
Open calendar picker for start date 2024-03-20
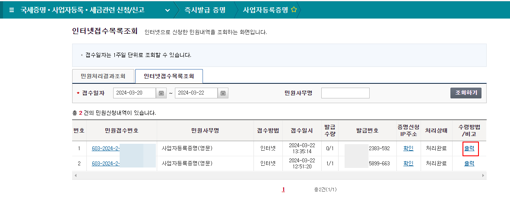[161, 93]
